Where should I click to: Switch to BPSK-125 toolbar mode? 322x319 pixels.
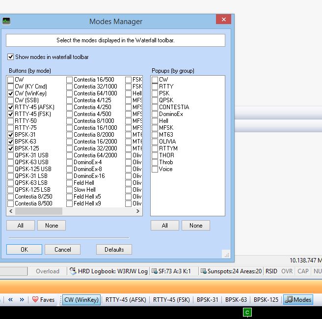(266, 300)
